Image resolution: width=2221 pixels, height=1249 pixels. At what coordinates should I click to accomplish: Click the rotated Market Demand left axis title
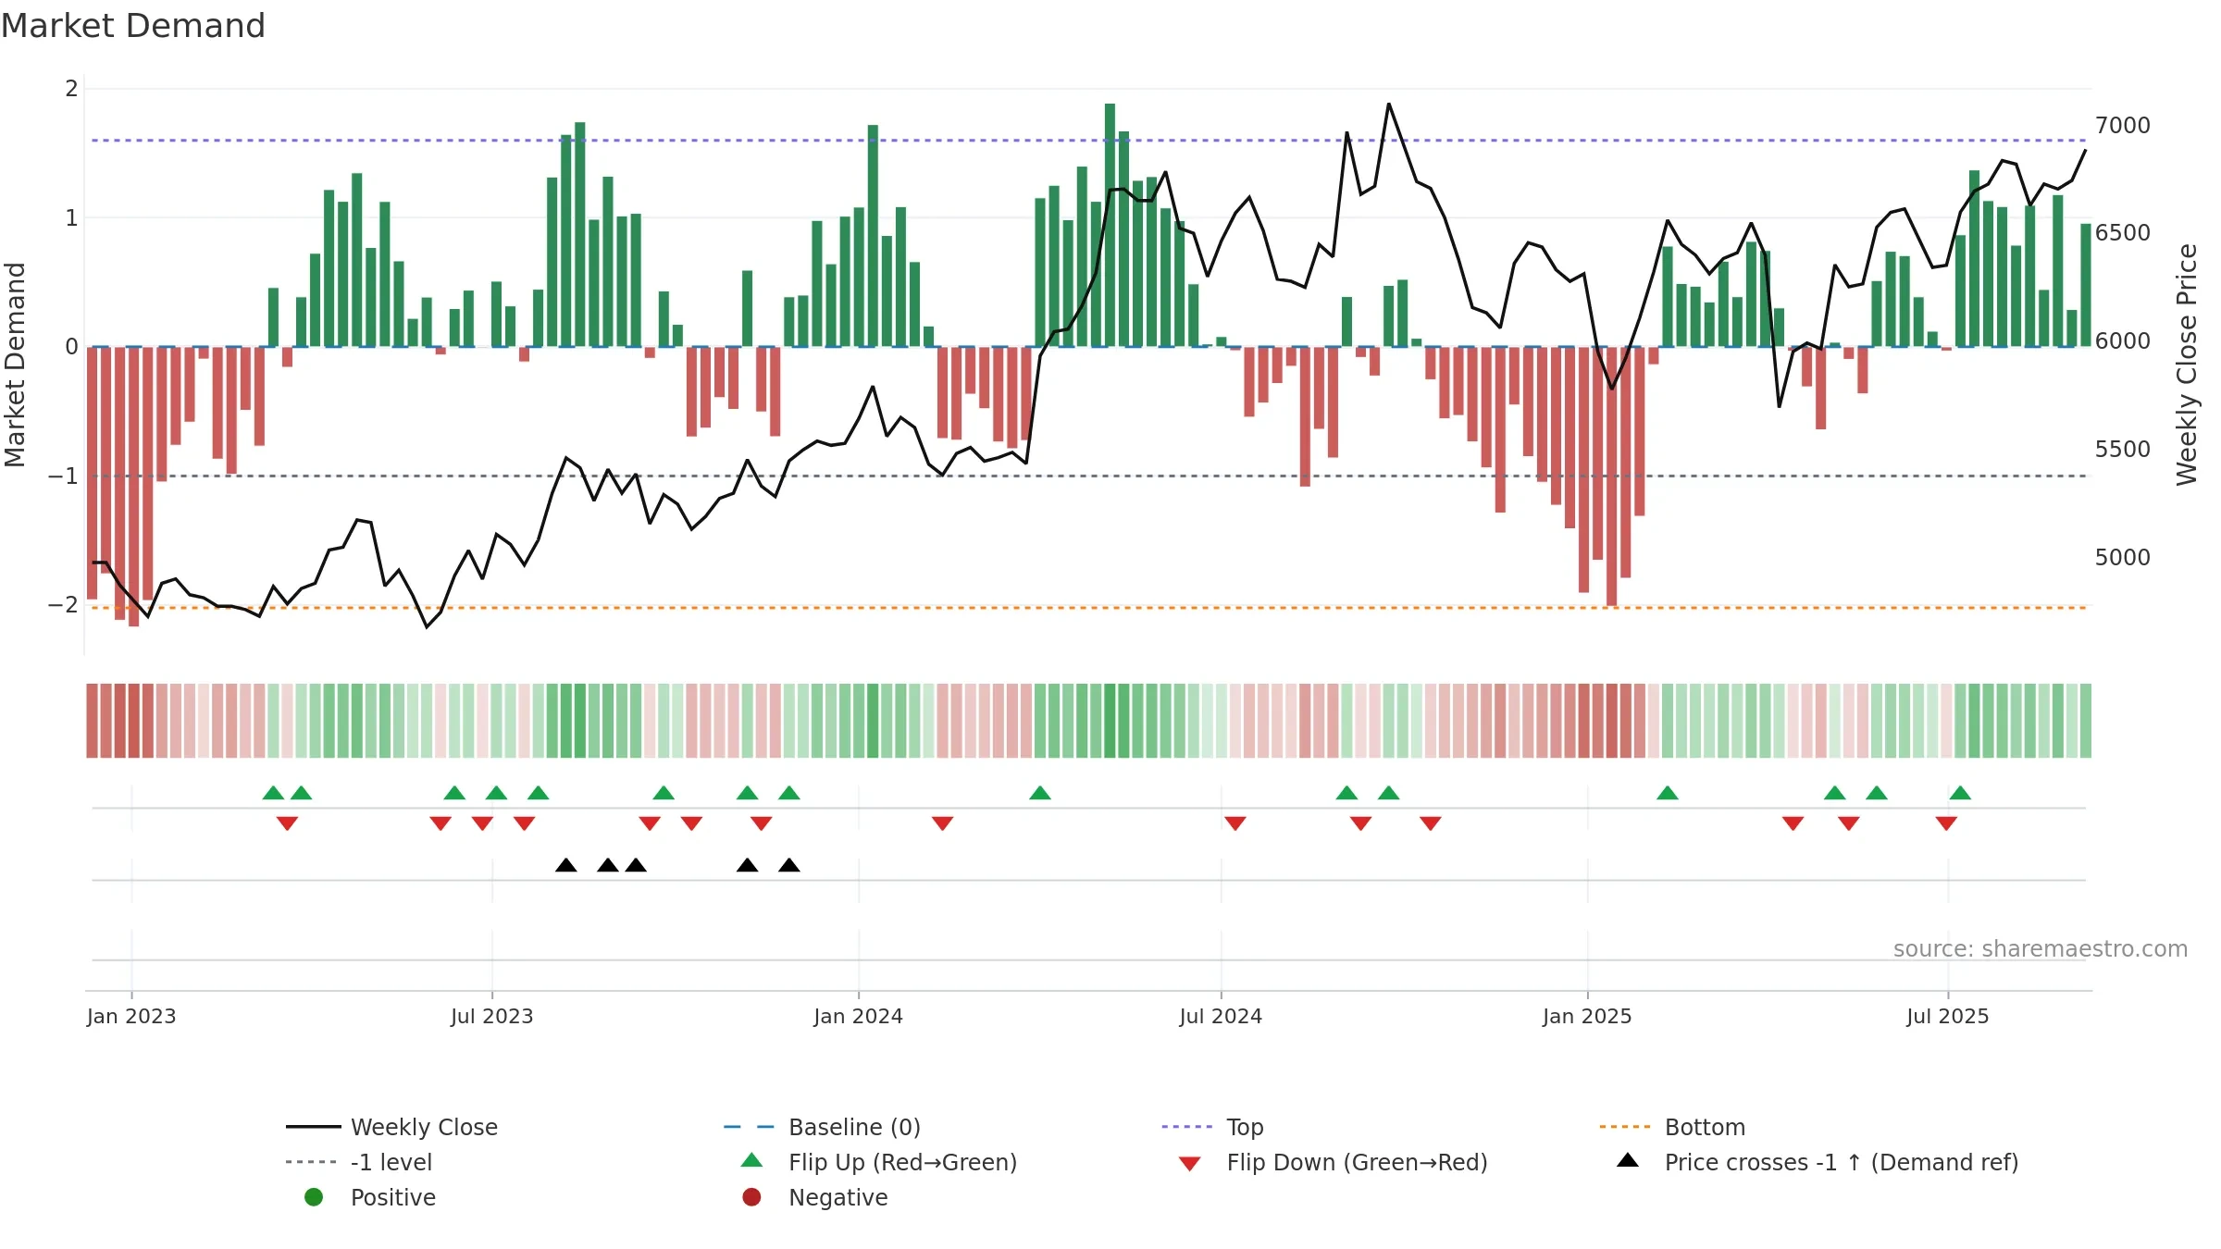15,365
